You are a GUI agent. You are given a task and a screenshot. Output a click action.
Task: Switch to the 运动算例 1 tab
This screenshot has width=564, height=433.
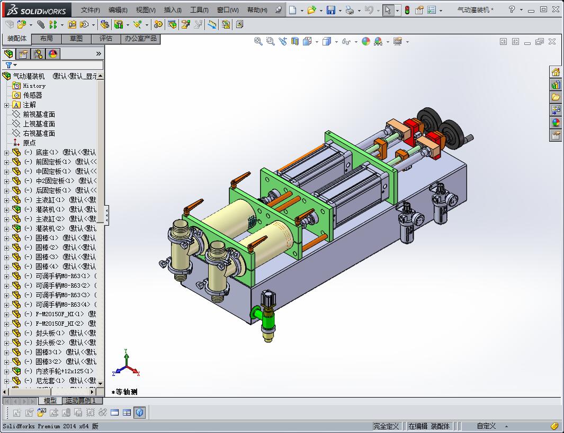(80, 401)
